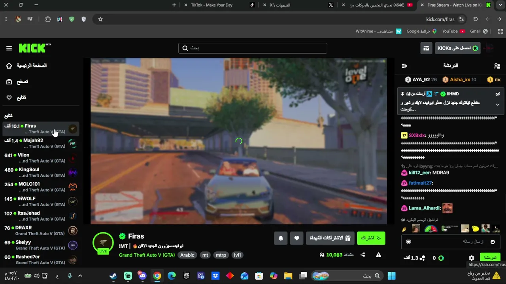Share the stream with the share icon
This screenshot has width=506, height=284.
click(363, 255)
